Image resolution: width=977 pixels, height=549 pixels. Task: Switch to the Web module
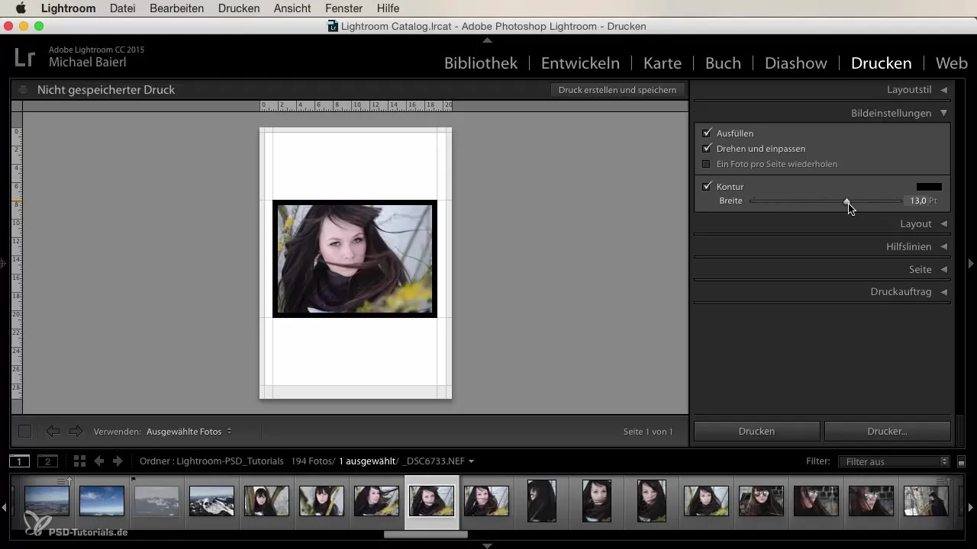pyautogui.click(x=951, y=63)
